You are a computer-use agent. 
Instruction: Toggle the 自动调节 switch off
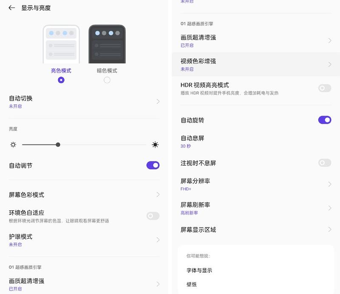153,165
